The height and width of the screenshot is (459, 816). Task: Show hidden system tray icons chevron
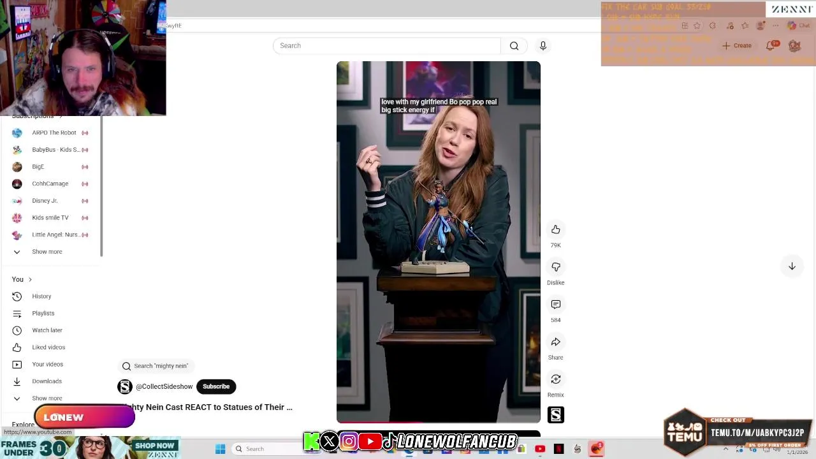(x=725, y=449)
